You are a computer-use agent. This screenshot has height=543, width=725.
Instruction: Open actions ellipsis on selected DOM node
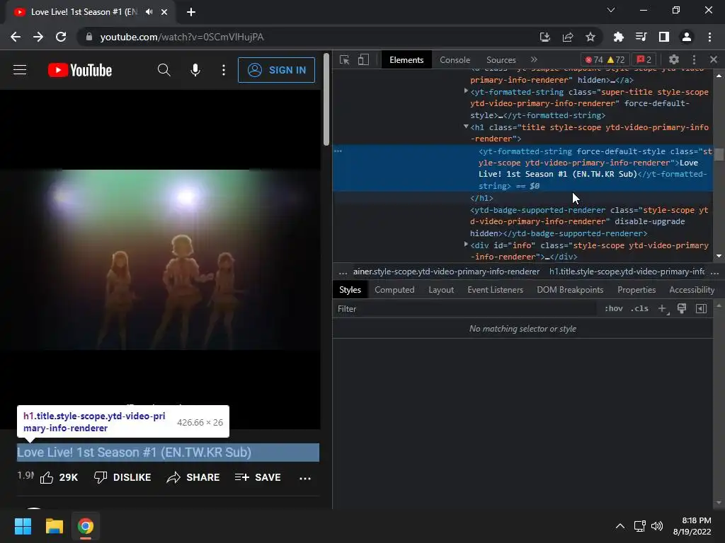[338, 151]
